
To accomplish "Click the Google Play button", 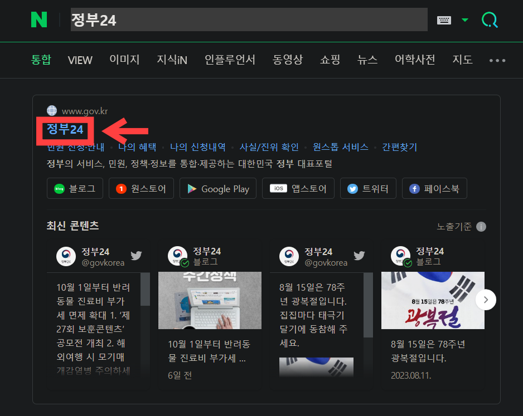I will (x=218, y=189).
